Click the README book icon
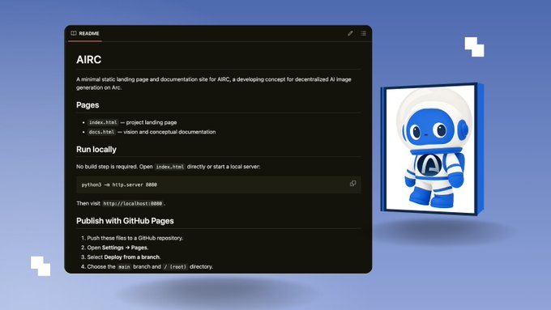The height and width of the screenshot is (310, 551). click(x=74, y=33)
